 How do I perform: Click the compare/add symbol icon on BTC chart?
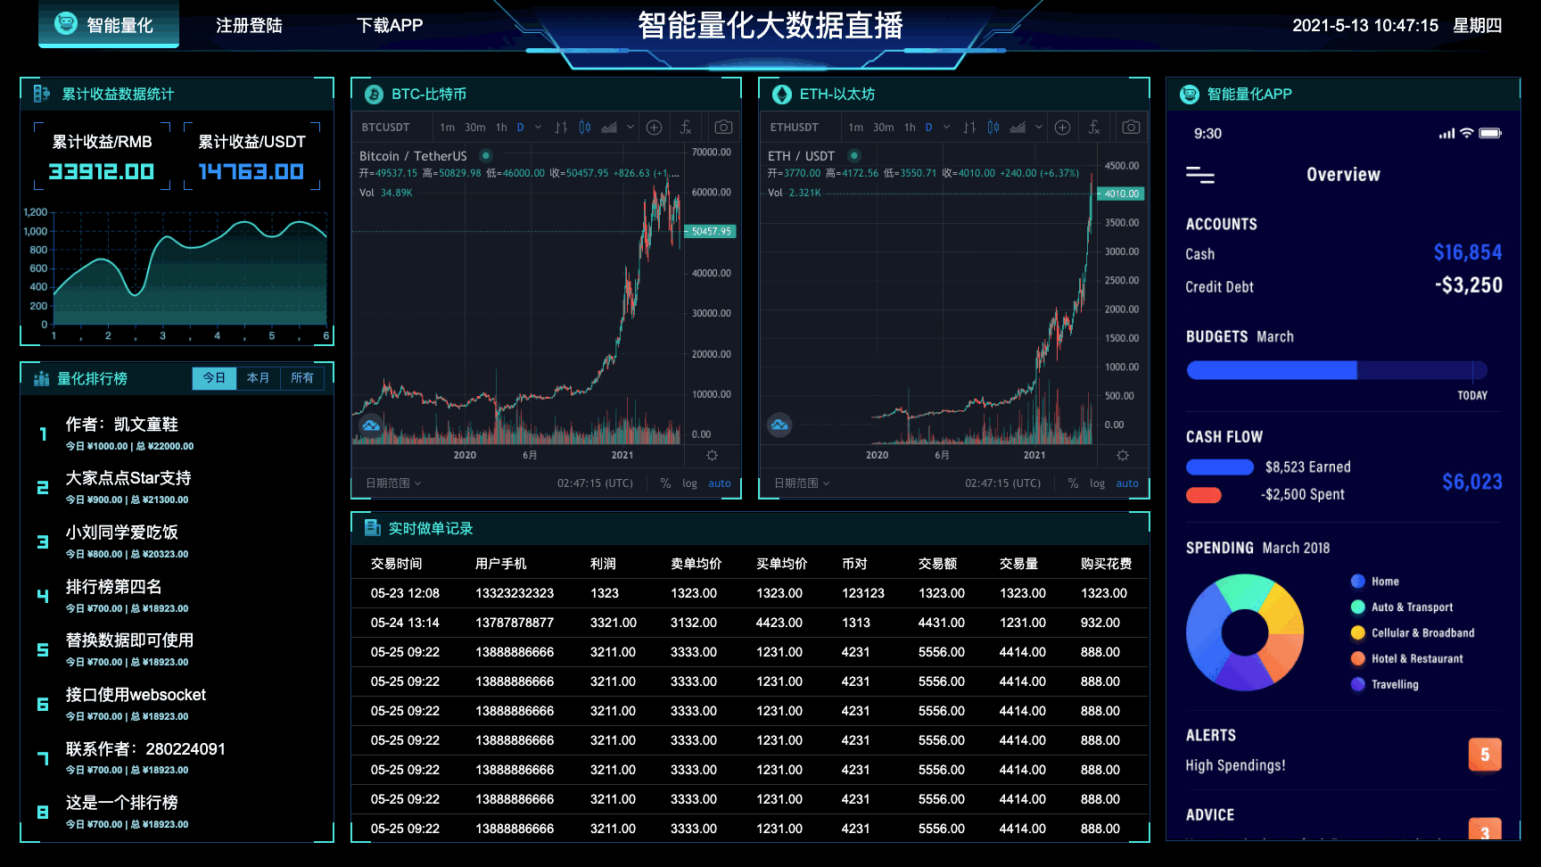(654, 128)
